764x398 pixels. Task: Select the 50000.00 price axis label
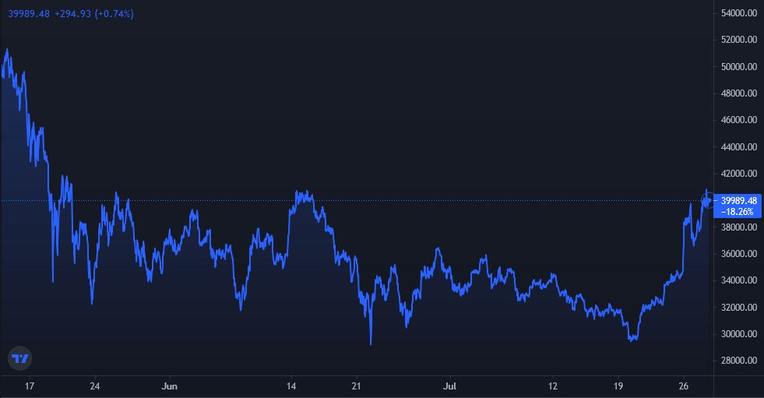738,66
